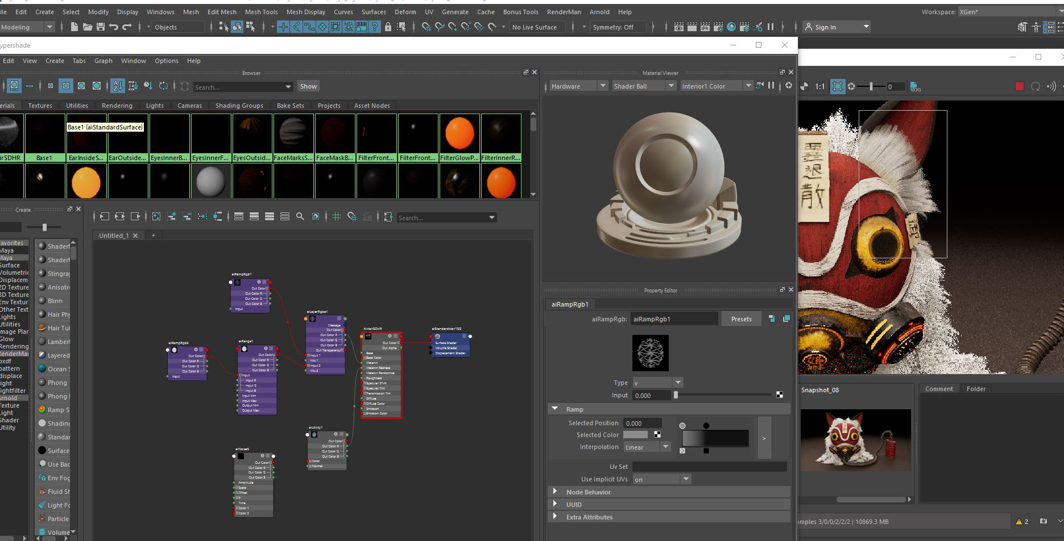The image size is (1064, 541).
Task: Stop the render with the red square
Action: coord(1019,86)
